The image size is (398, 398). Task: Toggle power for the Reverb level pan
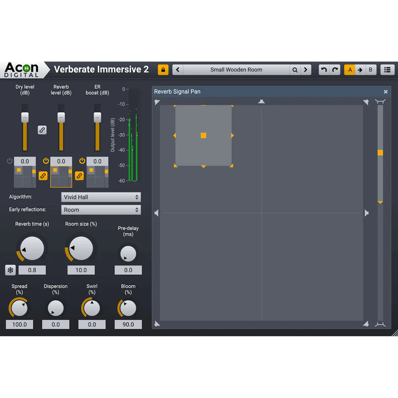pyautogui.click(x=46, y=161)
